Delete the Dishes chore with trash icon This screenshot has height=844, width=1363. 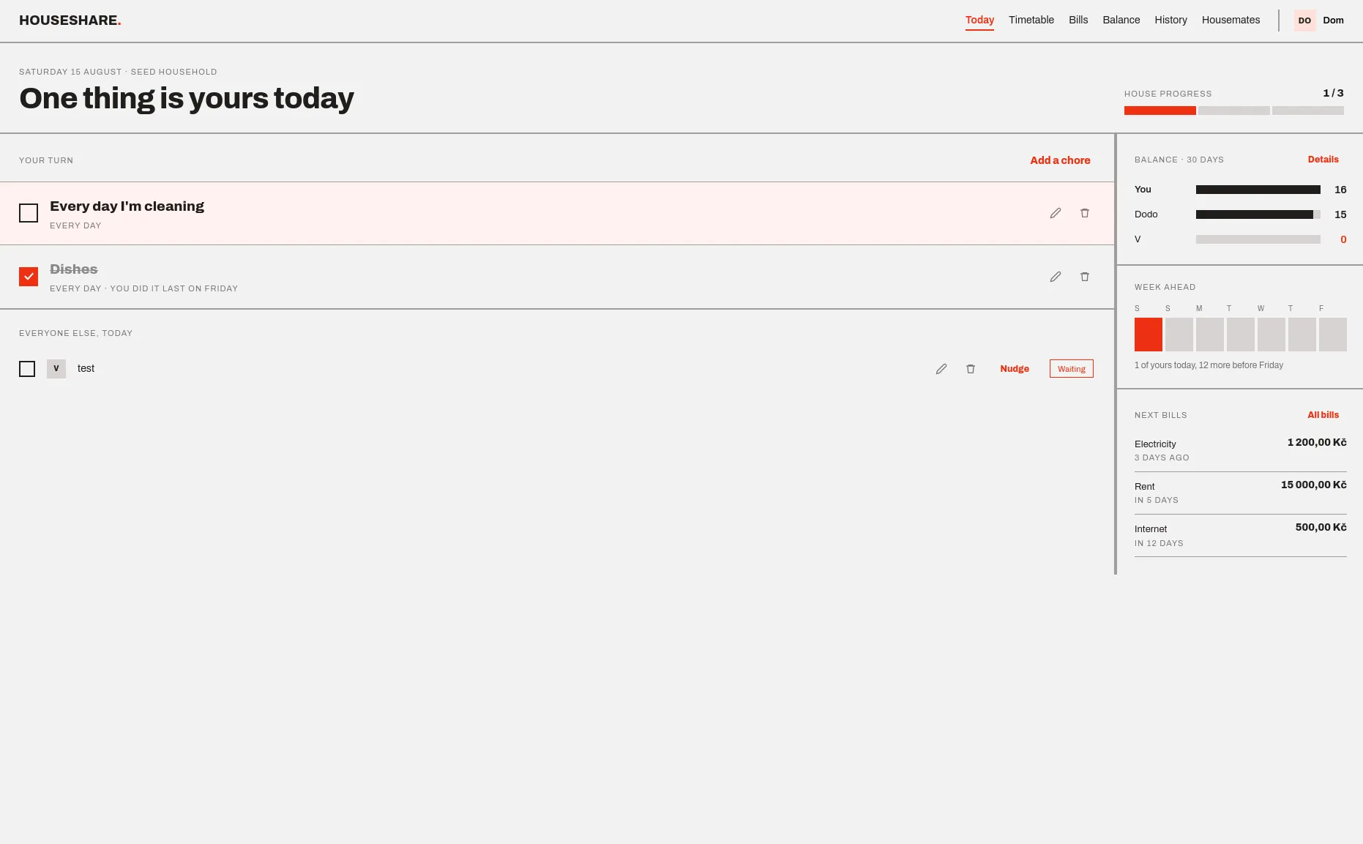coord(1084,277)
